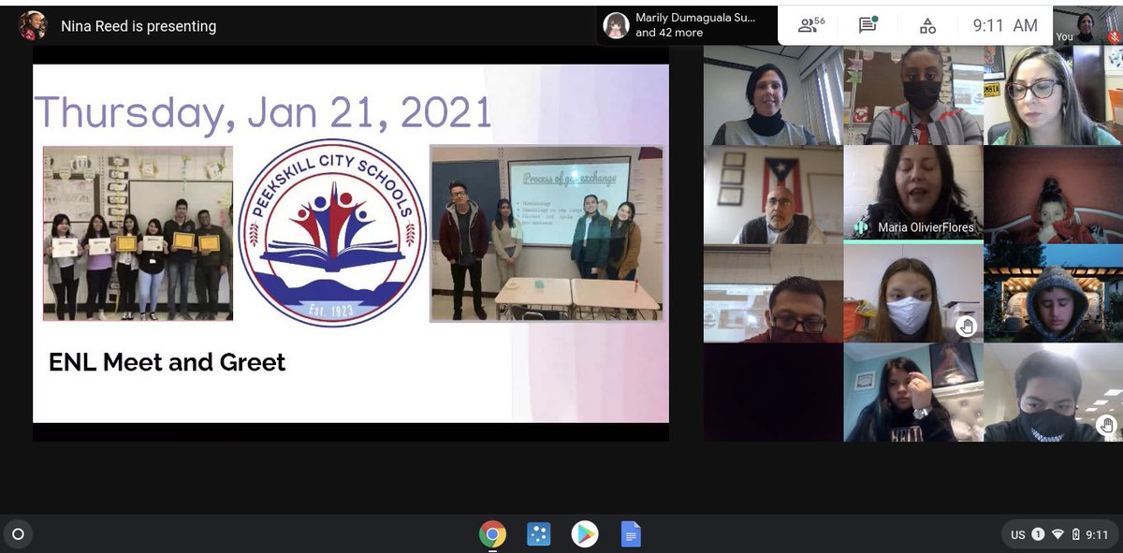1123x553 pixels.
Task: Open Google Play Store from the shelf
Action: [585, 534]
